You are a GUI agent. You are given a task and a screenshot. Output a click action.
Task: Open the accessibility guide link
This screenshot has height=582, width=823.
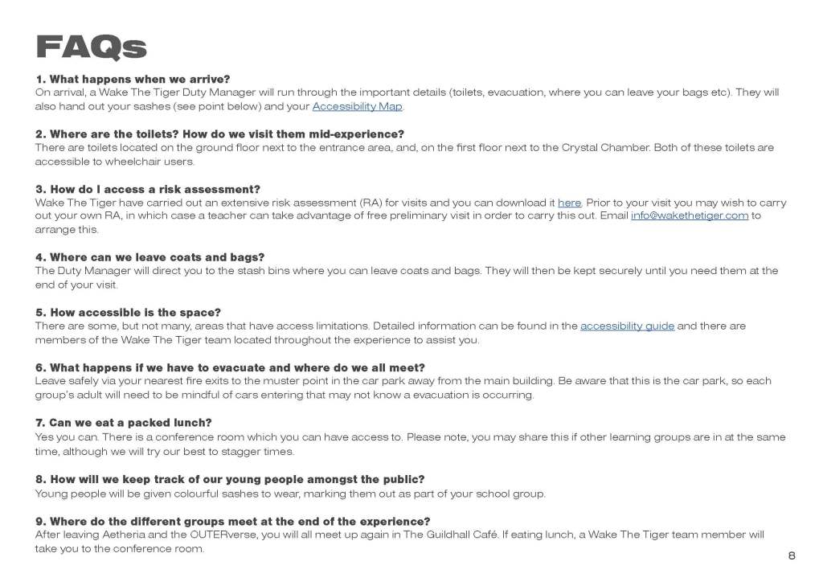pos(627,326)
